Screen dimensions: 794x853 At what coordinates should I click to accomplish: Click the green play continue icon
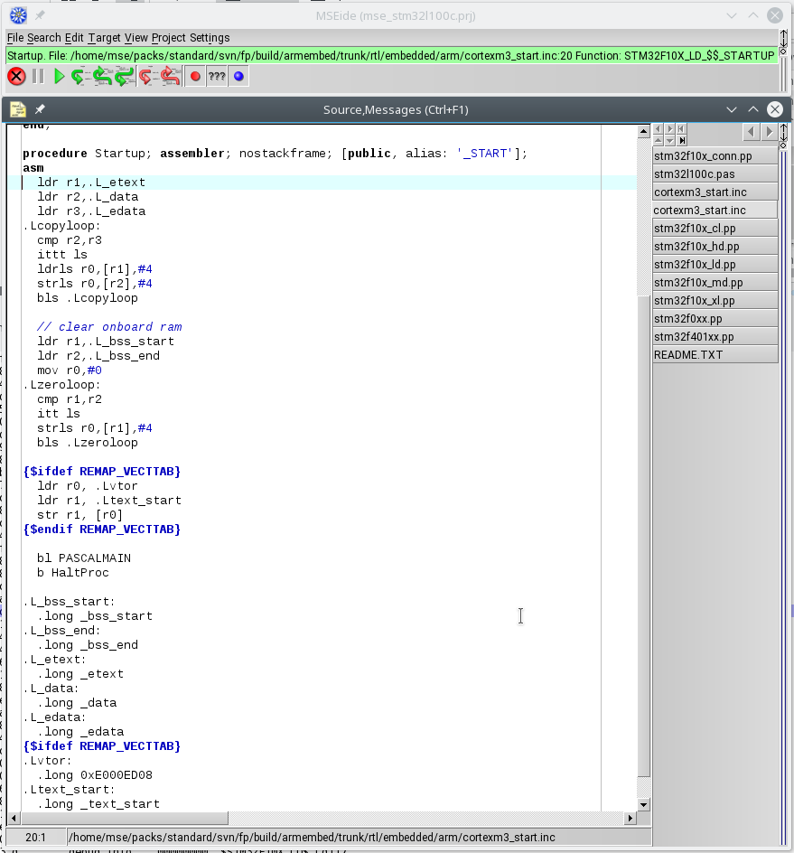[x=59, y=77]
